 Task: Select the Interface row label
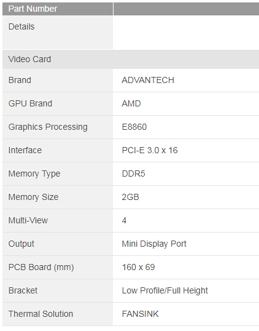(x=25, y=151)
